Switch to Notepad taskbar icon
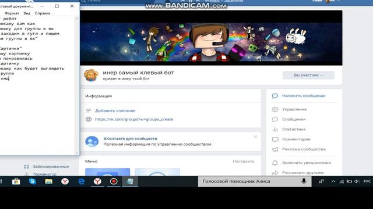This screenshot has height=209, width=373. [x=130, y=182]
